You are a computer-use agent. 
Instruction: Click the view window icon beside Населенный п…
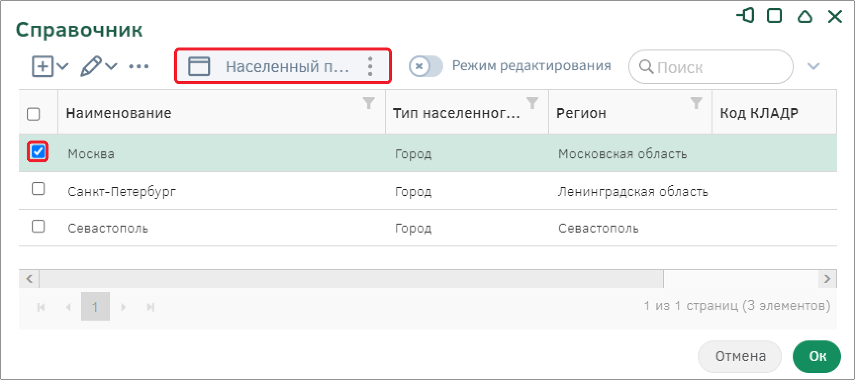pos(199,66)
